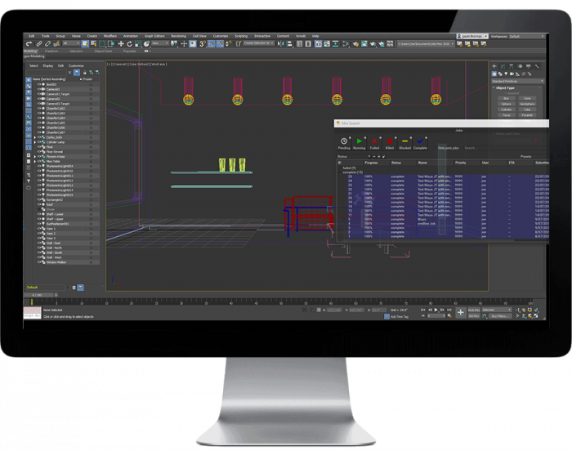Image resolution: width=572 pixels, height=451 pixels.
Task: Open the selection filter All dropdown
Action: coord(71,43)
